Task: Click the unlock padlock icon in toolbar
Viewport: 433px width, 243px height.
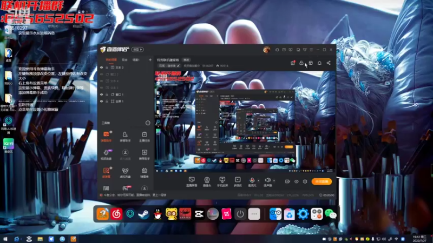Action: [x=301, y=63]
